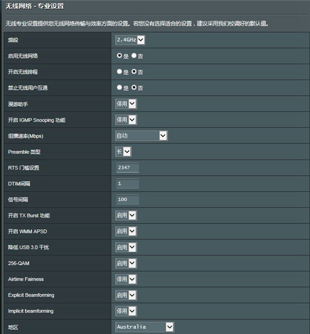
Task: Open the 组播速率(Mbps) dropdown
Action: 141,136
